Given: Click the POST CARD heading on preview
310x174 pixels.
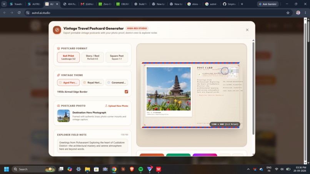Looking at the screenshot, I should pyautogui.click(x=205, y=68).
